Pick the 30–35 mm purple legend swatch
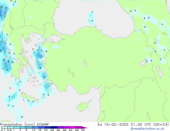This screenshot has height=131, width=170. [60, 128]
